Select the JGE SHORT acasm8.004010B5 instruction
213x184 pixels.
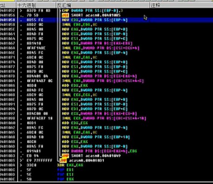[x=91, y=15]
